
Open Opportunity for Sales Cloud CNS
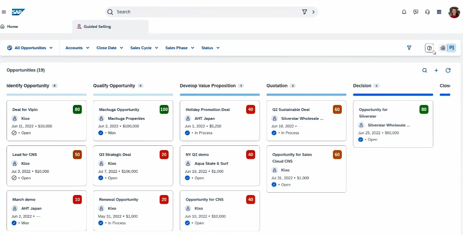[x=292, y=158]
